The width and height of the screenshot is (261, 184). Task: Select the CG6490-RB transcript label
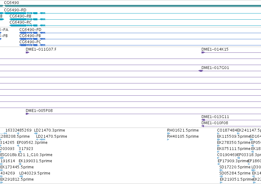[x=21, y=16]
